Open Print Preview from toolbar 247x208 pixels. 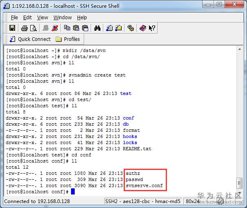(33, 28)
